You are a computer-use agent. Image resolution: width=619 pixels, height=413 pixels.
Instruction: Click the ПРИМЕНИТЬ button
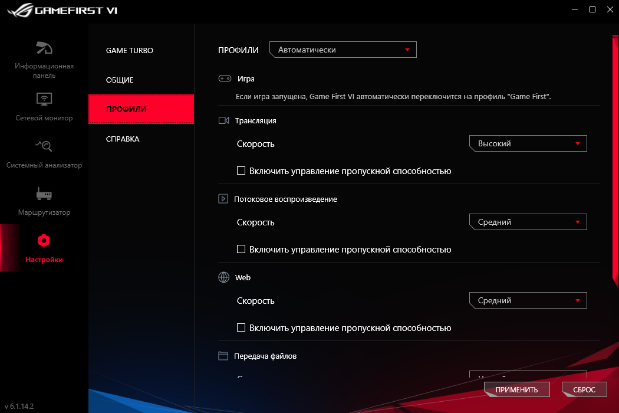(x=516, y=389)
